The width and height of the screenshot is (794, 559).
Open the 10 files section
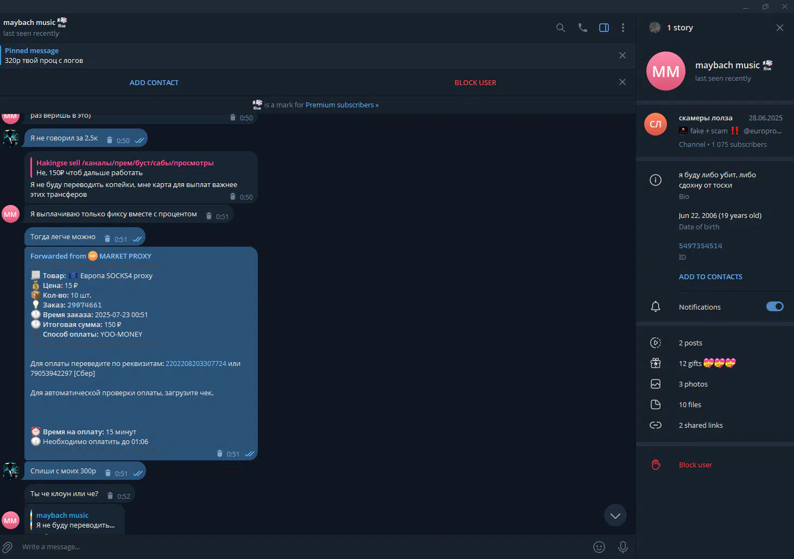[715, 404]
